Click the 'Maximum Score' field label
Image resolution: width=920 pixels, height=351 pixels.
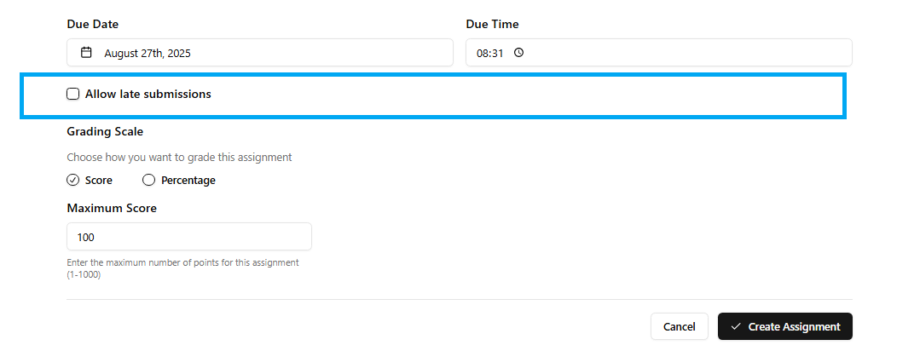[x=112, y=208]
